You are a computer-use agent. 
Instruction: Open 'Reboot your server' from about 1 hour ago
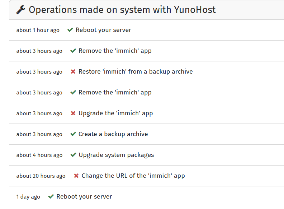tap(103, 30)
